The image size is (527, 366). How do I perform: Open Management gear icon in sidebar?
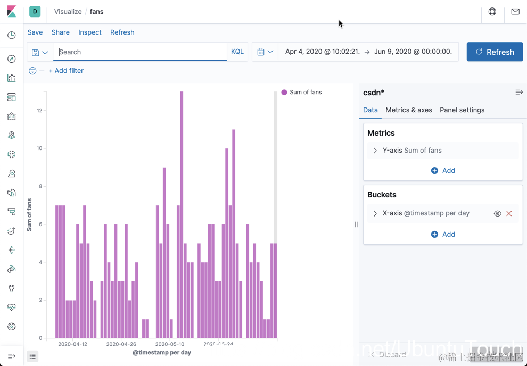pyautogui.click(x=11, y=327)
